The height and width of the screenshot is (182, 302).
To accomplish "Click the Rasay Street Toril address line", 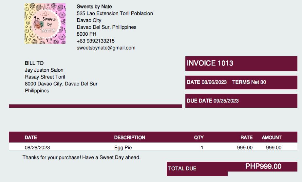I will [x=45, y=77].
